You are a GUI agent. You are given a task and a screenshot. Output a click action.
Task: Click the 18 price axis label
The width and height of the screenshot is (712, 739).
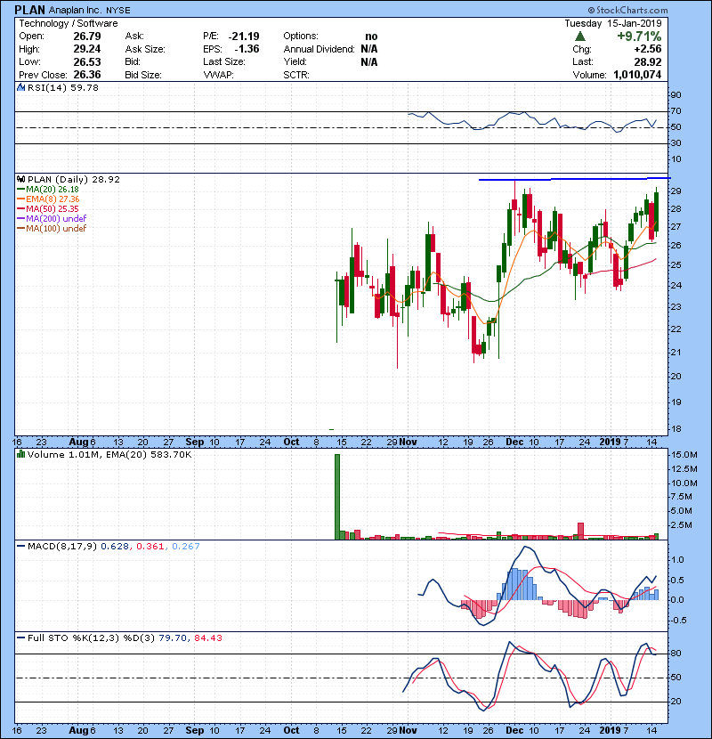[676, 429]
